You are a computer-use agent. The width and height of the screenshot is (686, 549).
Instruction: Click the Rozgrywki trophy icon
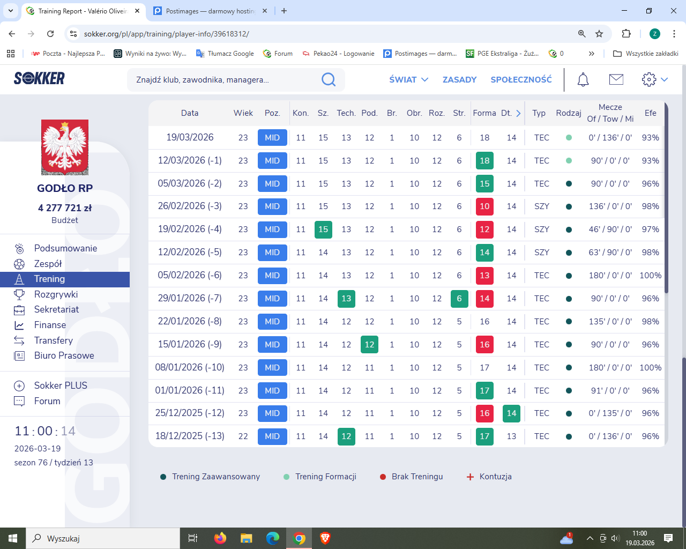(19, 294)
